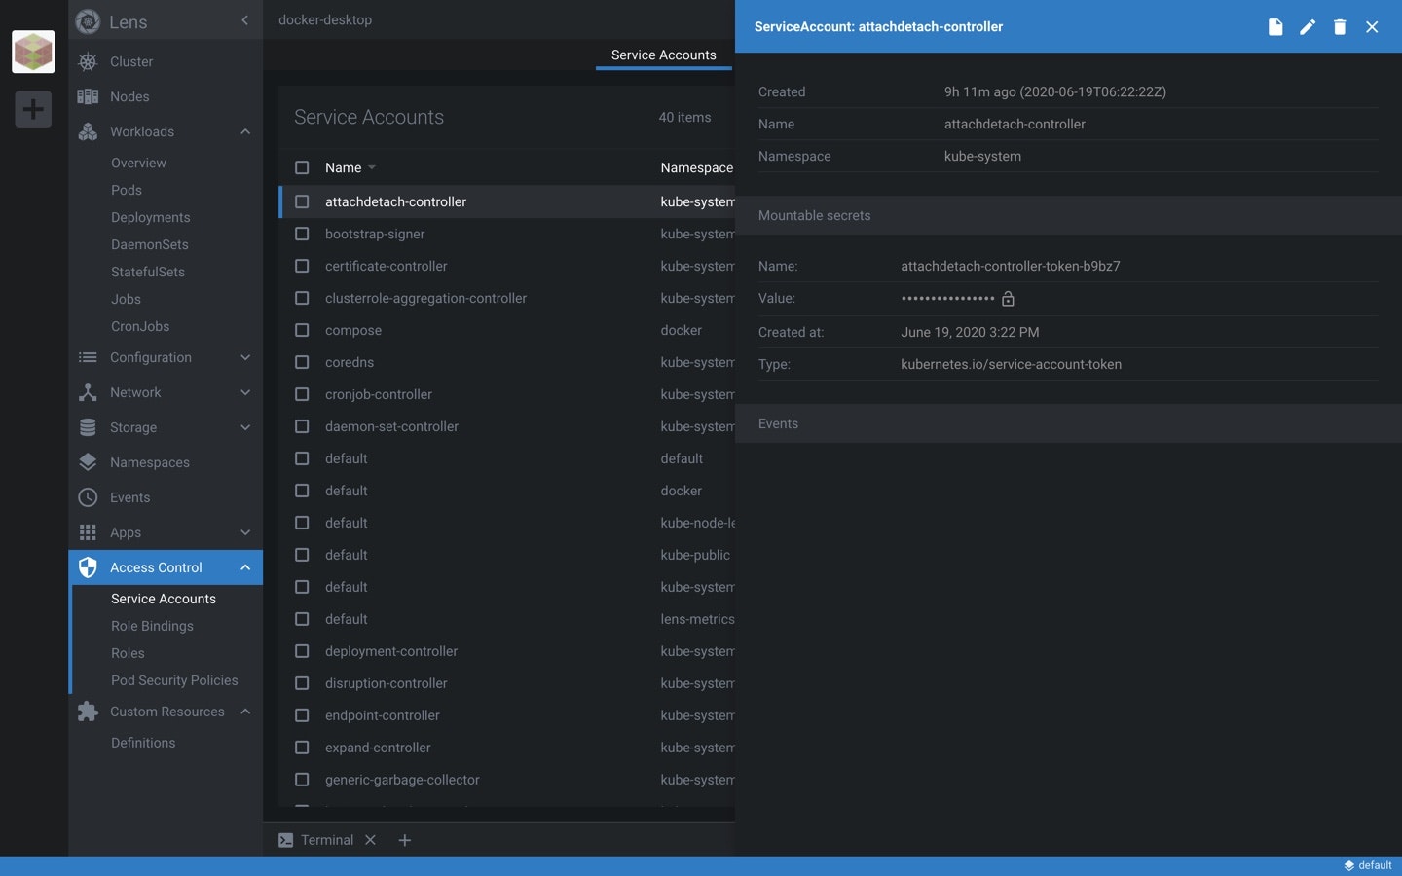This screenshot has height=876, width=1402.
Task: Open DaemonSets under Workloads
Action: tap(150, 244)
